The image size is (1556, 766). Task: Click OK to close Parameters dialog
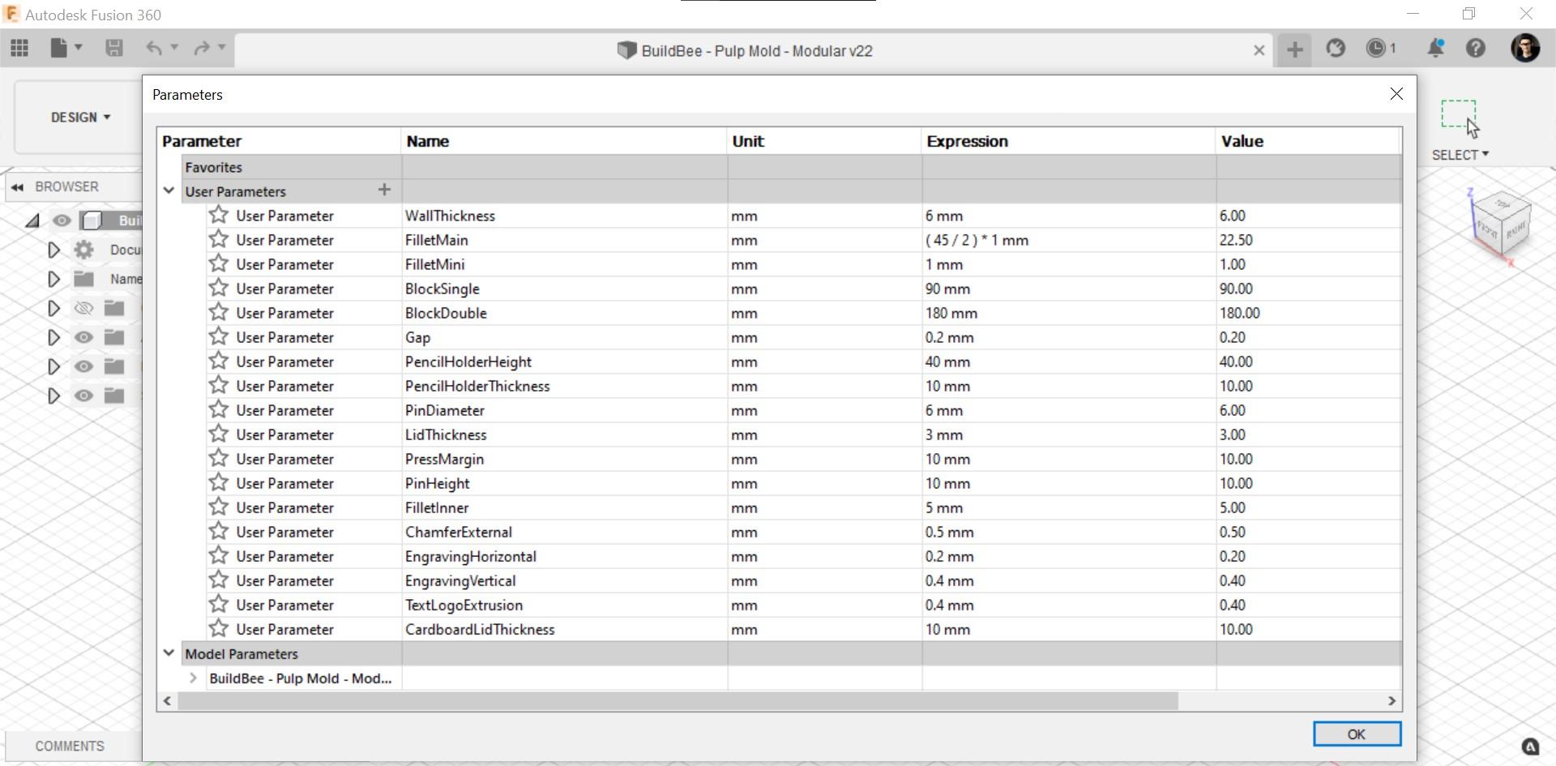pos(1357,734)
